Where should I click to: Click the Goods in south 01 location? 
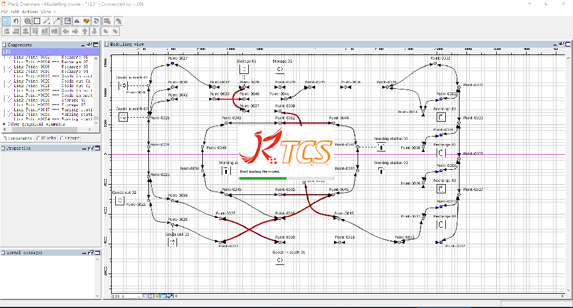[x=280, y=260]
